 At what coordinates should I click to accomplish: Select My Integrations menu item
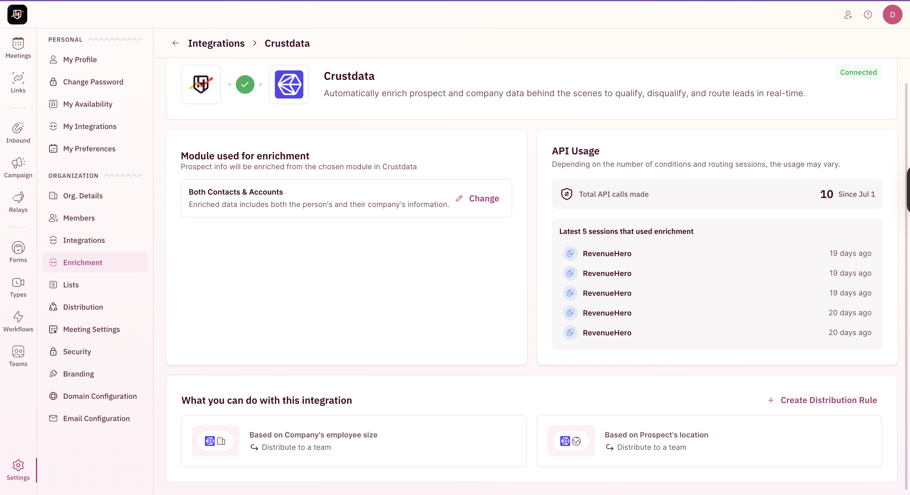pyautogui.click(x=89, y=127)
